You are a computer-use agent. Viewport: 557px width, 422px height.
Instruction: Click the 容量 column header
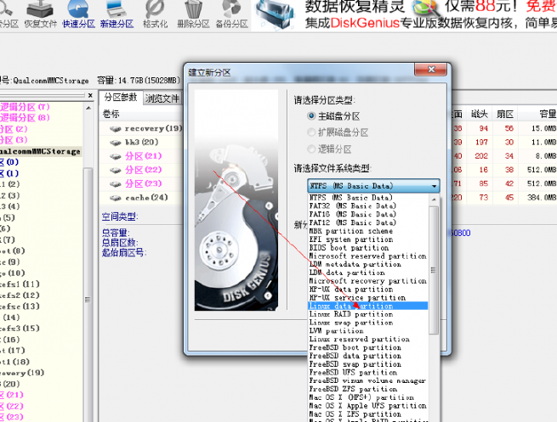pos(548,114)
